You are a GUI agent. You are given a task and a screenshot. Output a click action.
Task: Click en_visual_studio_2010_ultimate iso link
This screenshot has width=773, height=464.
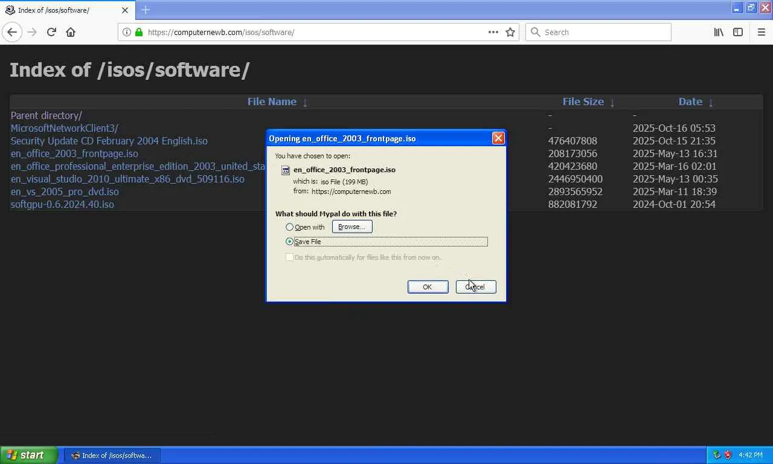pos(127,179)
